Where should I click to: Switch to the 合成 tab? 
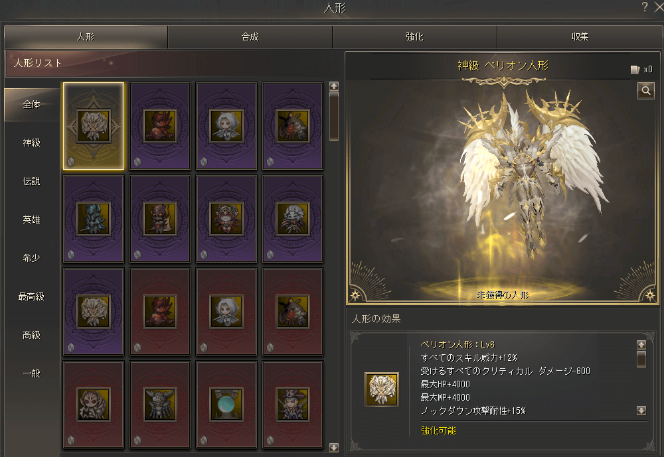[x=250, y=37]
